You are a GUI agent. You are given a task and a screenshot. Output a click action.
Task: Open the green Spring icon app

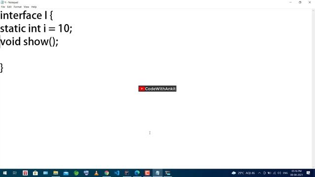(x=76, y=173)
